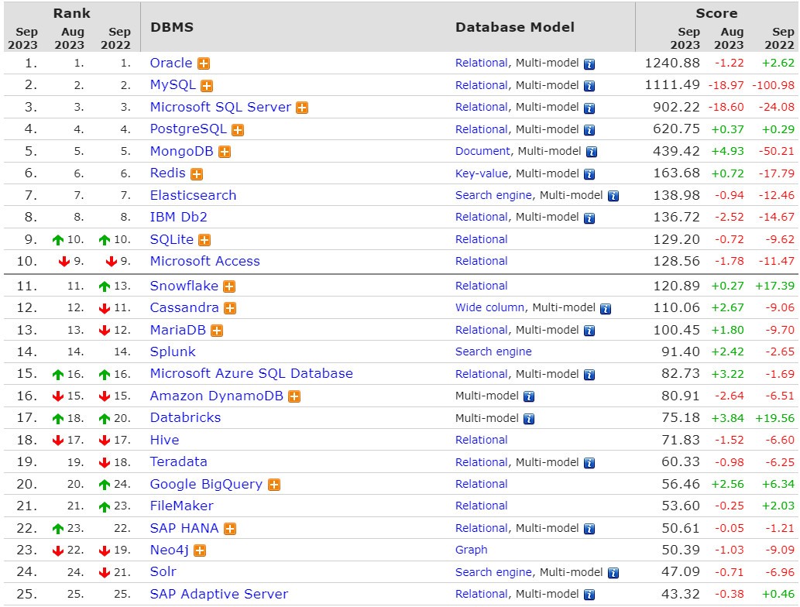This screenshot has height=607, width=800.
Task: Click the plus icon next to MariaDB
Action: click(217, 331)
